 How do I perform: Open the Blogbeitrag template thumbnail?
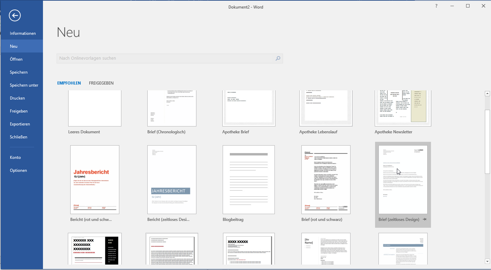[249, 180]
